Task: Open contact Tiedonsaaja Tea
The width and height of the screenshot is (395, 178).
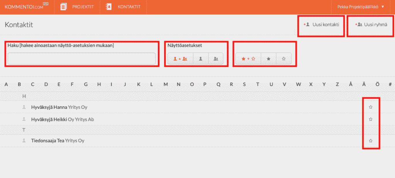Action: click(47, 141)
